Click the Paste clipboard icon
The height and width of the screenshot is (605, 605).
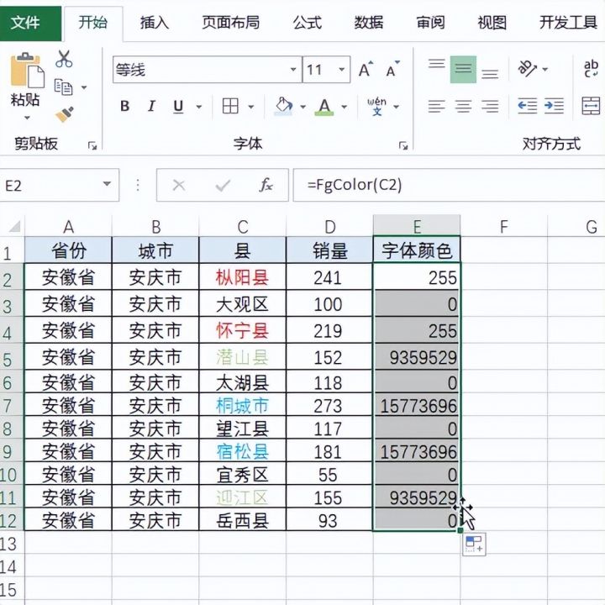(x=27, y=71)
